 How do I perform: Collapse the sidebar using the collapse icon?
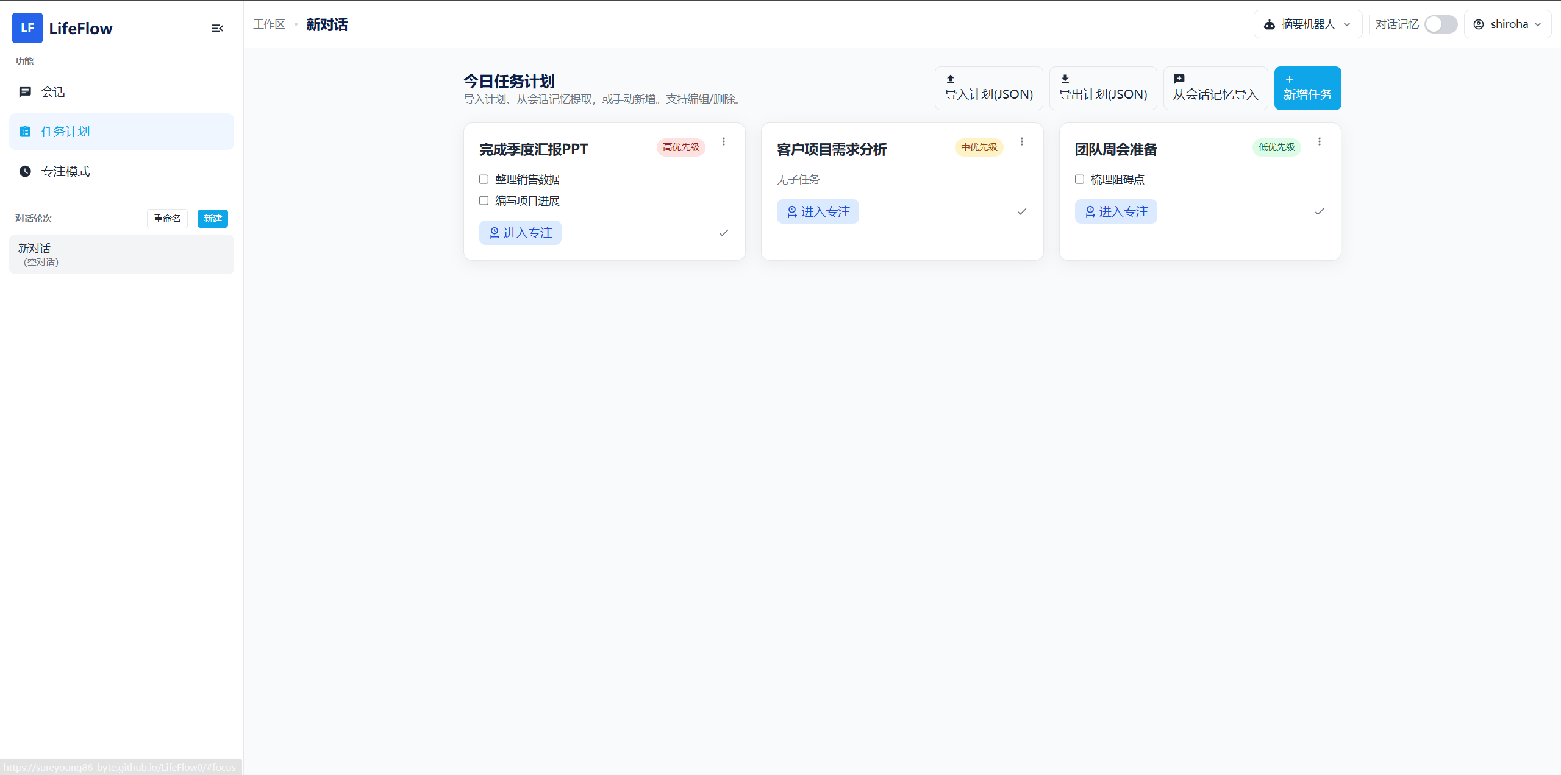pos(217,28)
